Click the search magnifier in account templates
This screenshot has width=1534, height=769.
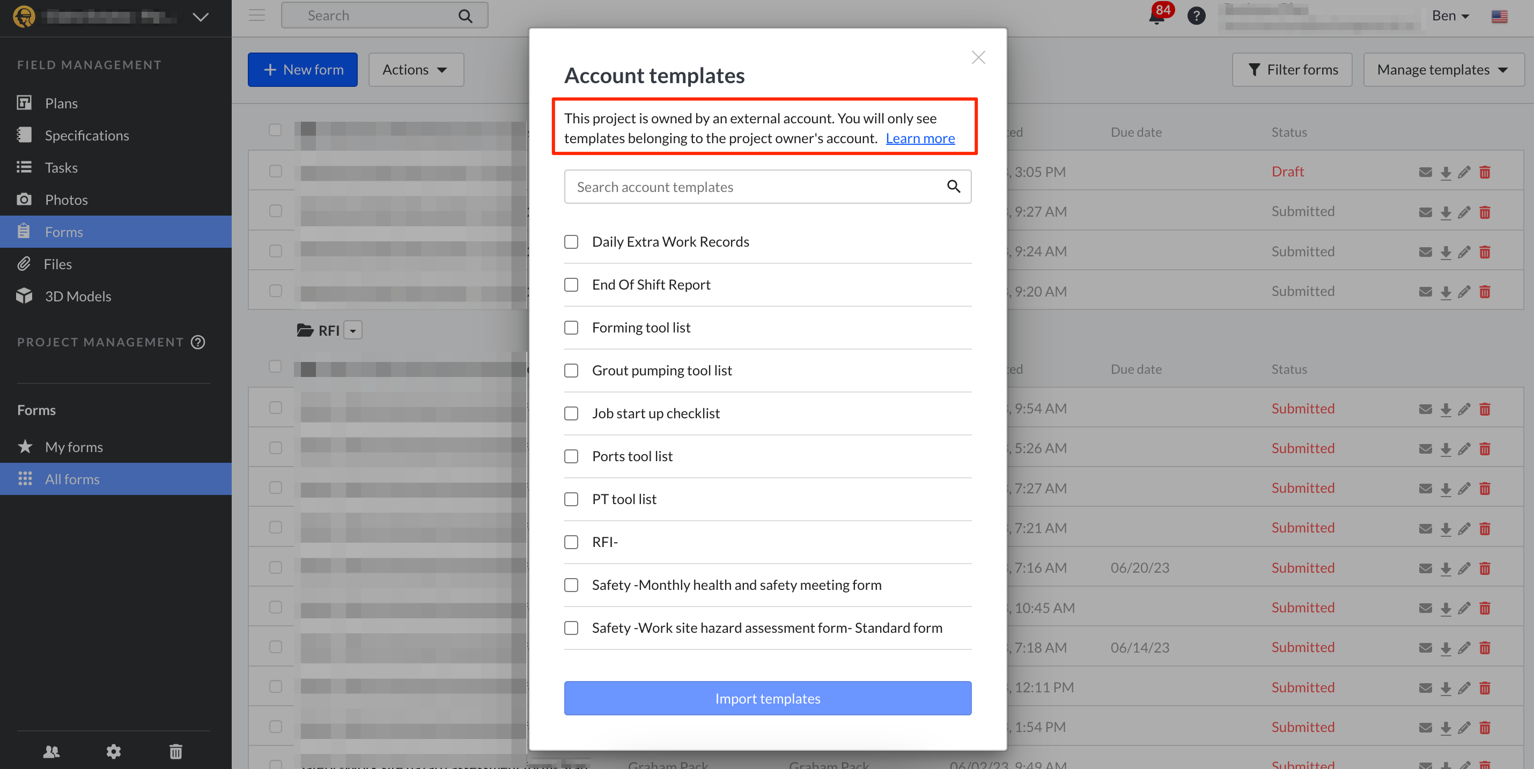click(x=954, y=187)
